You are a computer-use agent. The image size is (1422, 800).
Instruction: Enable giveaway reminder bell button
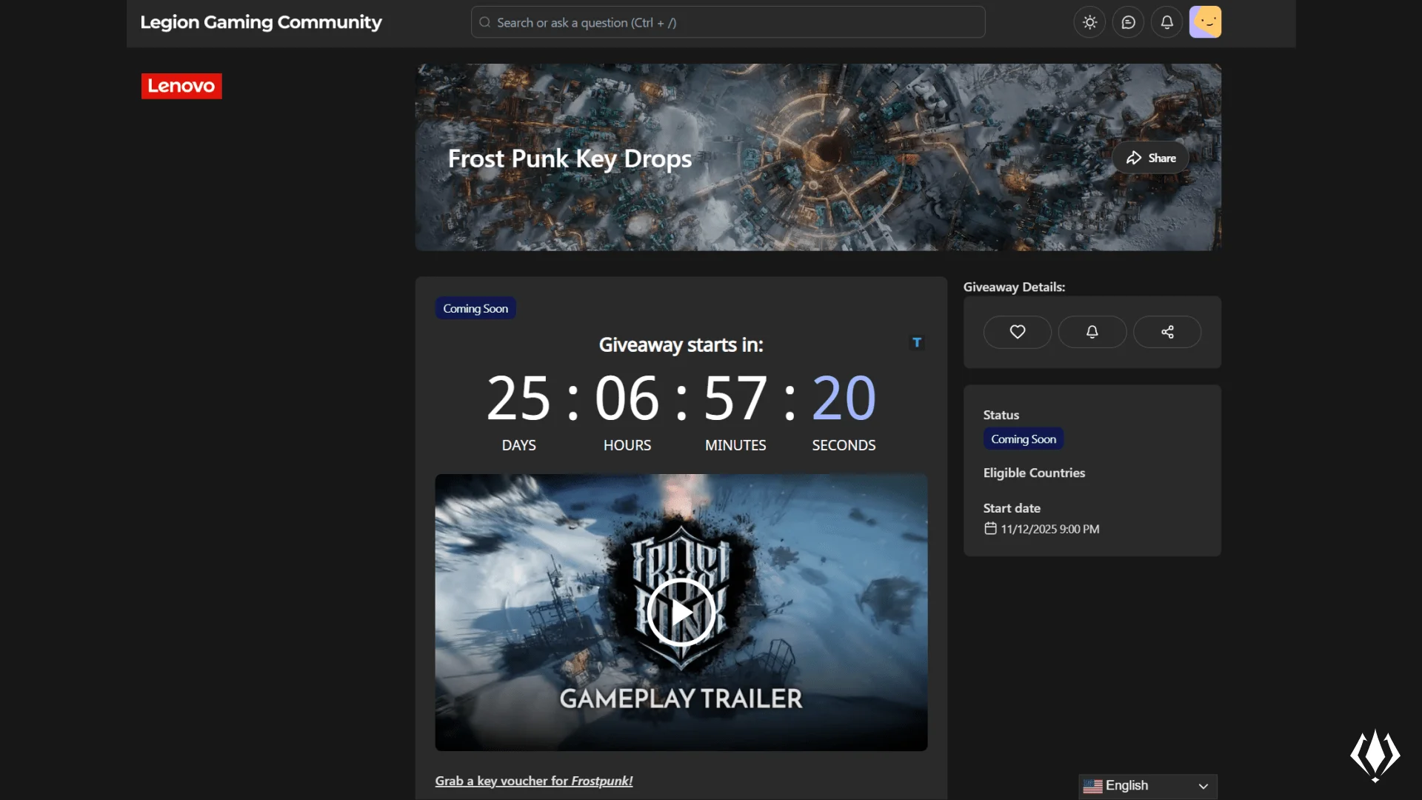[1092, 332]
